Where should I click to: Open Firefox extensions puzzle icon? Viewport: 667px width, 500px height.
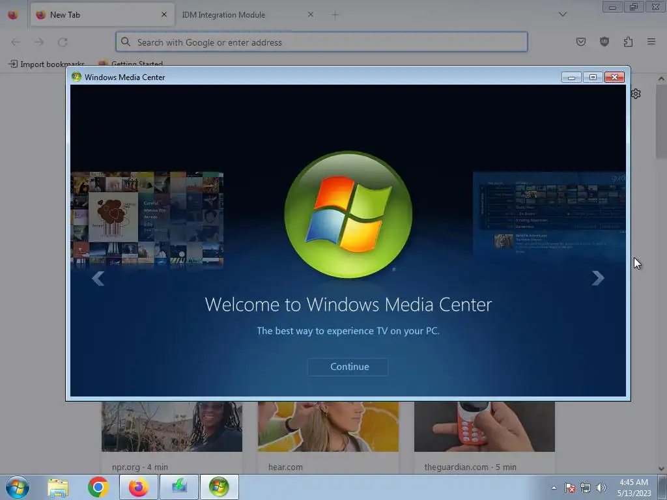(x=628, y=42)
